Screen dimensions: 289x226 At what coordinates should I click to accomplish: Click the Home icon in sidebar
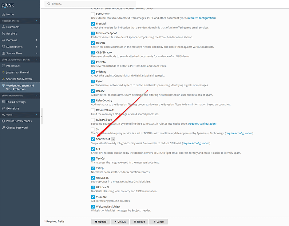[3, 14]
